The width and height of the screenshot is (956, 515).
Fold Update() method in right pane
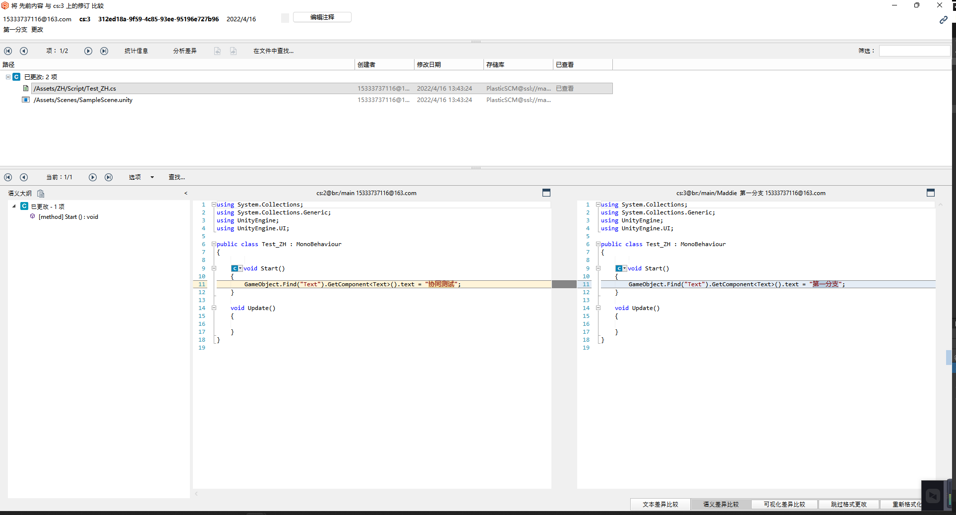[x=598, y=308]
